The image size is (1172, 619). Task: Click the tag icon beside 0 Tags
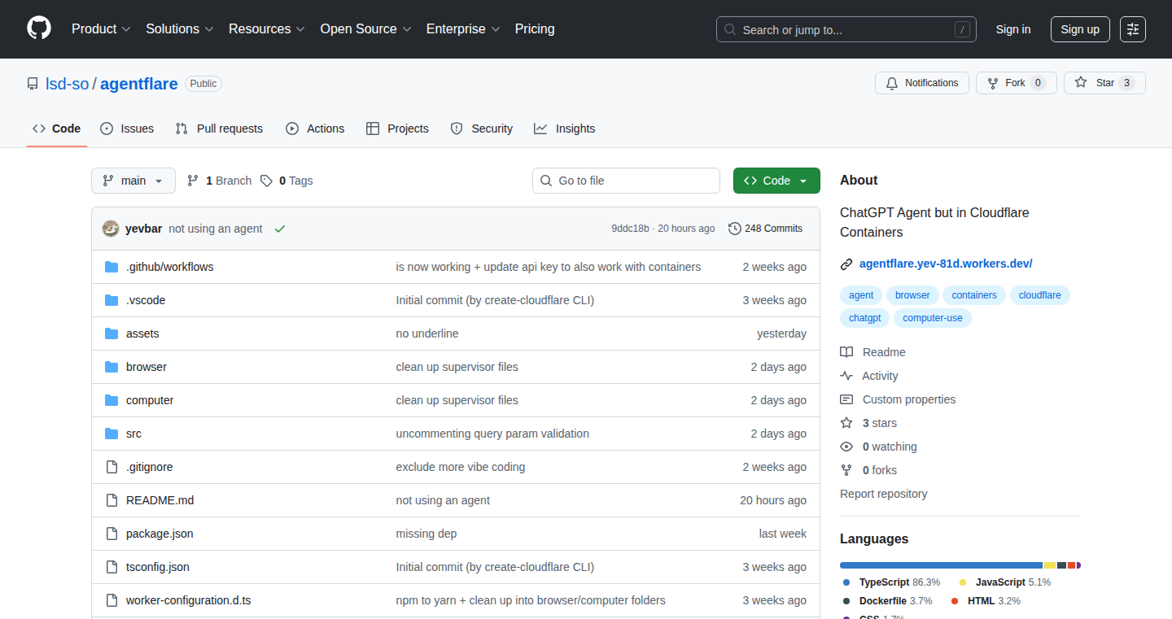[x=266, y=181]
